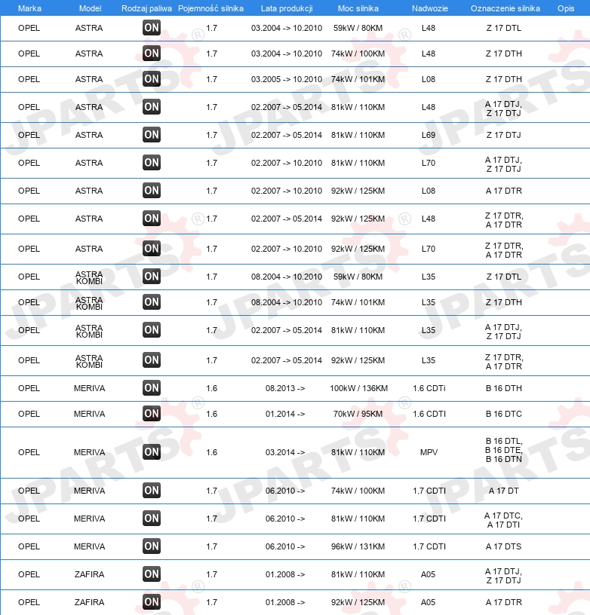Click the ON fuel icon in the Astra L70 92kW row
590x615 pixels.
[152, 249]
